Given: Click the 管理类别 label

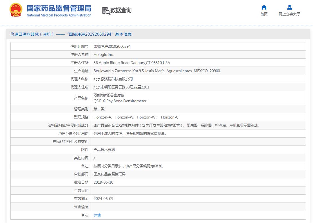Looking at the screenshot, I should [x=81, y=109].
